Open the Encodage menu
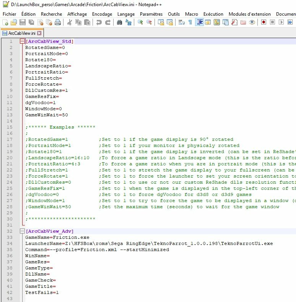This screenshot has width=296, height=302. pyautogui.click(x=102, y=14)
